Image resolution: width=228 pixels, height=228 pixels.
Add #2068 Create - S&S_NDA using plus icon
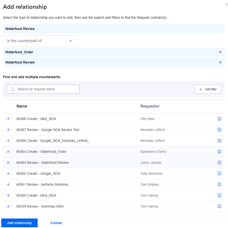[x=8, y=119]
